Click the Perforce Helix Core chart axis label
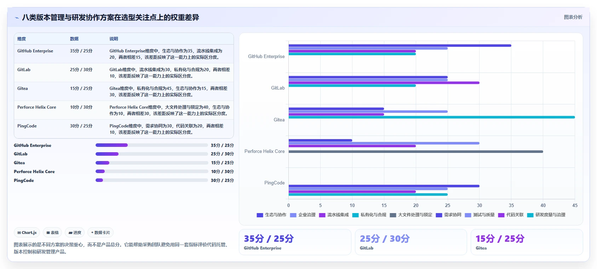Viewport: 597px width, 269px height. 264,151
